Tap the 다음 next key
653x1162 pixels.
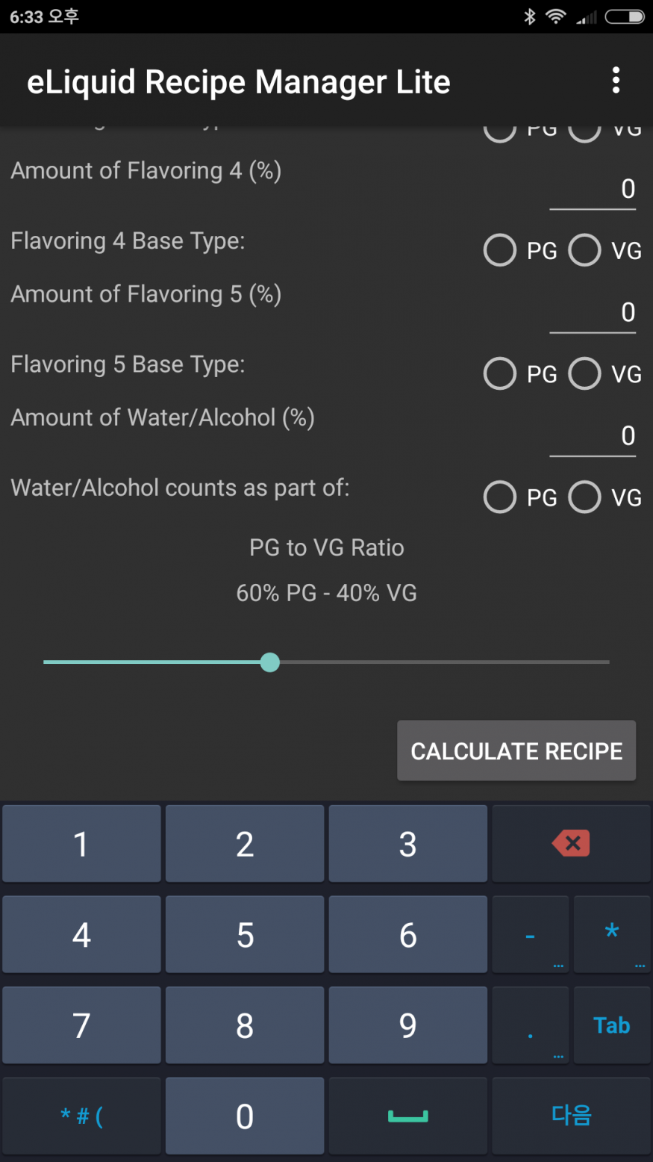(571, 1116)
